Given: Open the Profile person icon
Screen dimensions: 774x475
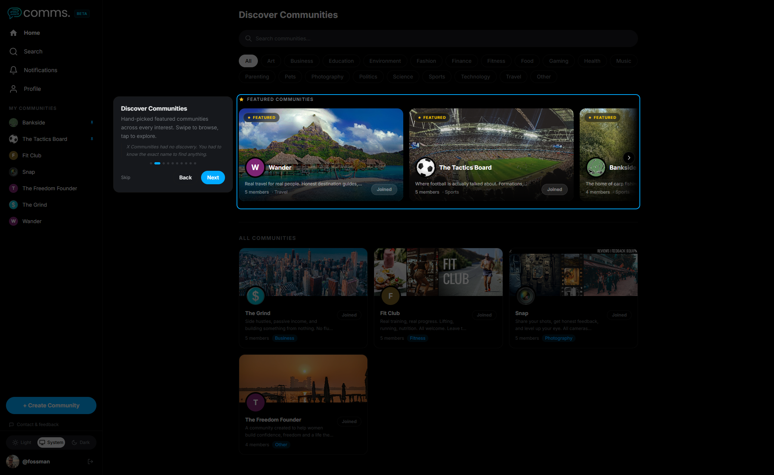Looking at the screenshot, I should pos(13,89).
